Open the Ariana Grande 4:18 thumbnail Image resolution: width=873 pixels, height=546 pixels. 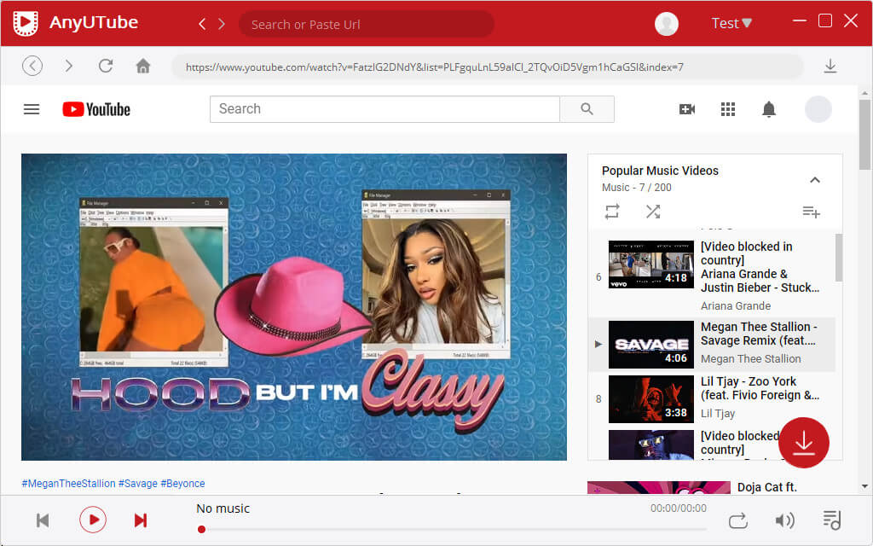tap(650, 264)
